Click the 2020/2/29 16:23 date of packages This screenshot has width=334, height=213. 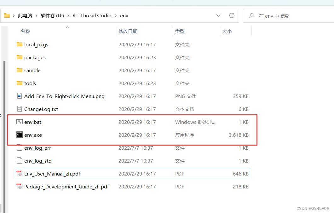pyautogui.click(x=137, y=58)
